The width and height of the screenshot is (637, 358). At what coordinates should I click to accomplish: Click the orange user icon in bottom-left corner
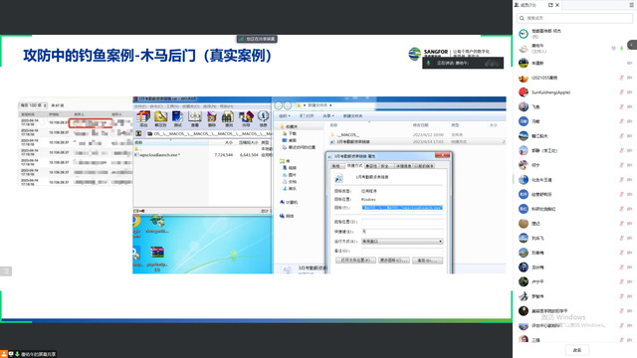(x=4, y=354)
